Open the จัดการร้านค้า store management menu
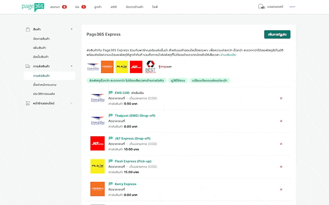 tap(134, 7)
